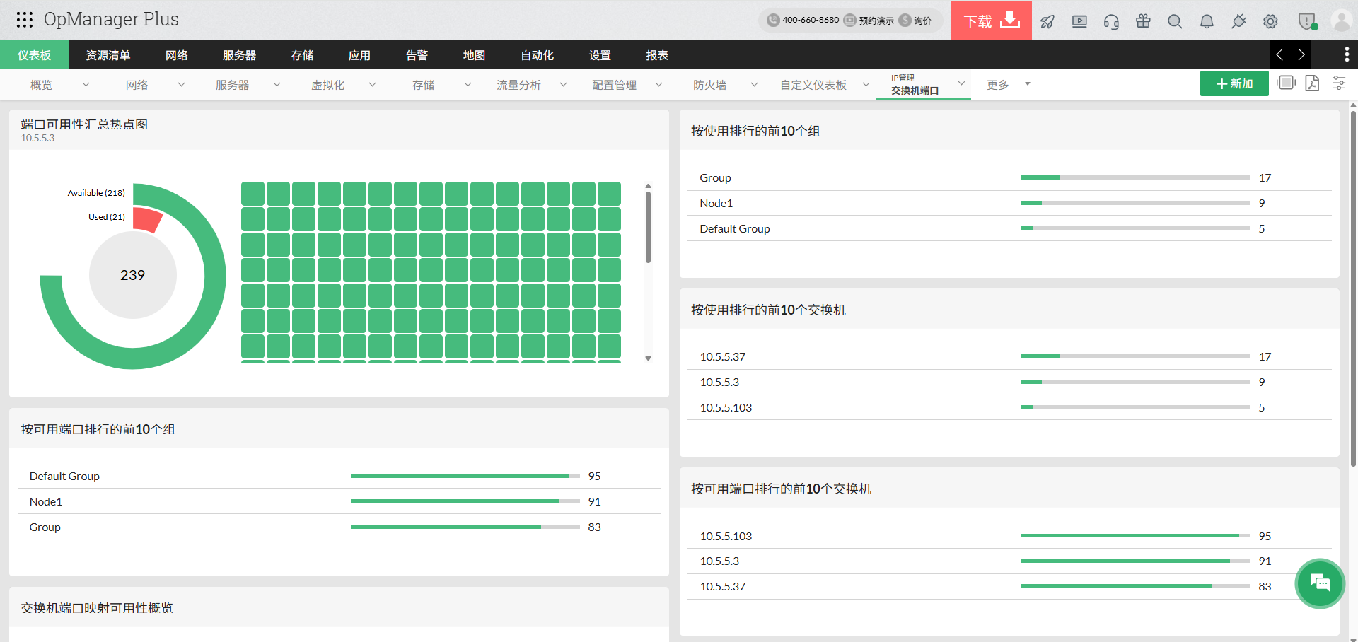Viewport: 1358px width, 642px height.
Task: Open dashboard options sliders icon
Action: [x=1339, y=83]
